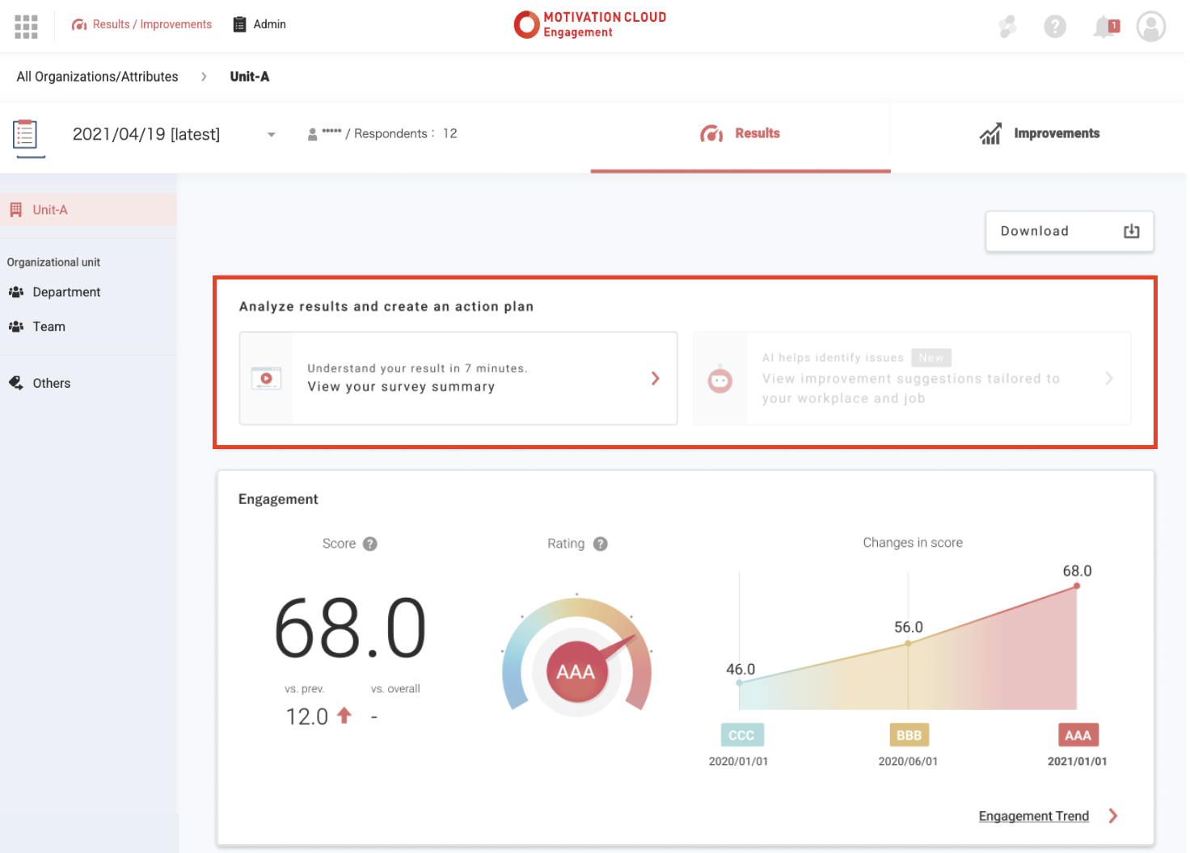Viewport: 1190px width, 853px height.
Task: Open the apps grid menu icon
Action: click(26, 27)
